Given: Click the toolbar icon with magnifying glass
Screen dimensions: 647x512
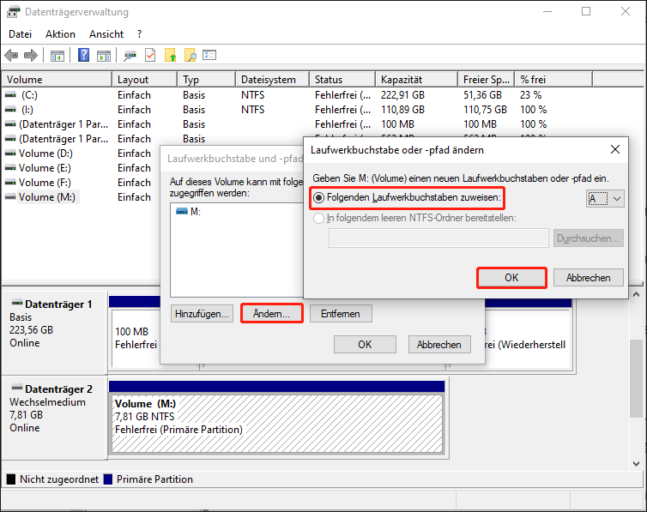Looking at the screenshot, I should tap(190, 56).
